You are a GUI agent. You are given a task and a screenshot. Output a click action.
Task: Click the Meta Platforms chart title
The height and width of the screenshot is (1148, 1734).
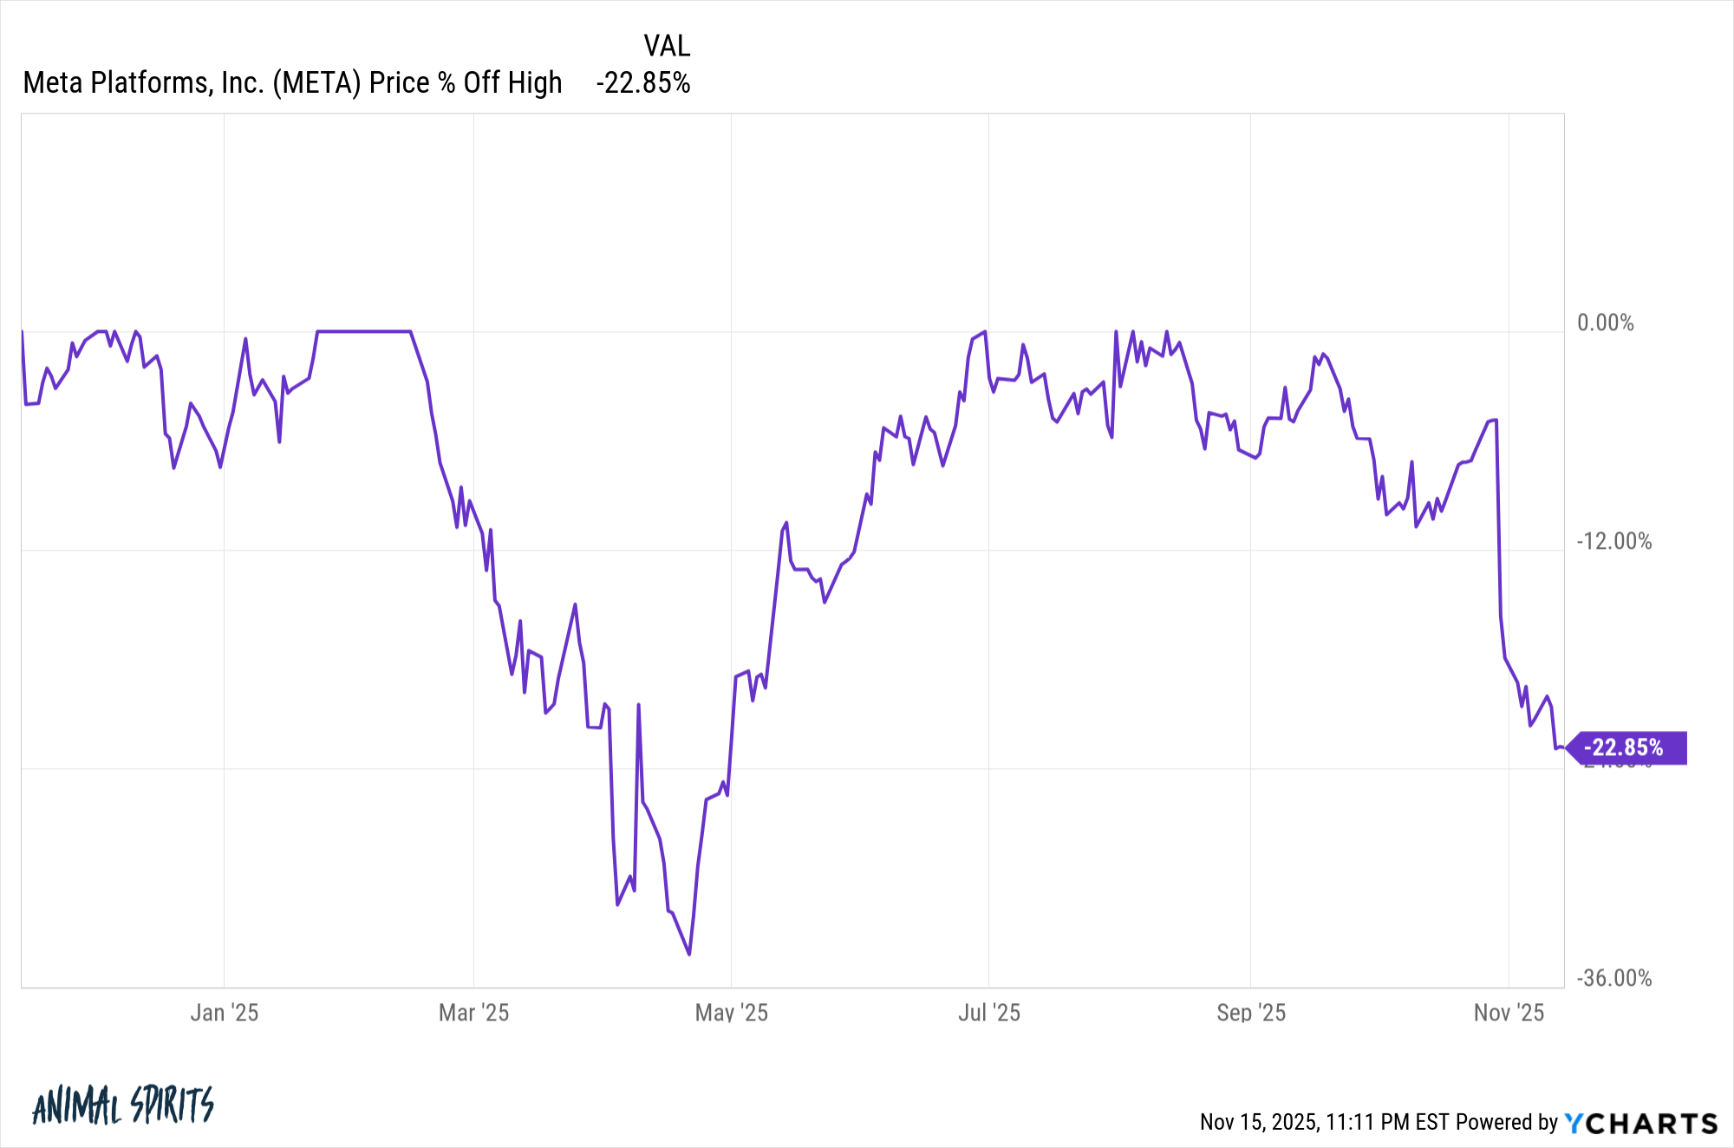292,83
